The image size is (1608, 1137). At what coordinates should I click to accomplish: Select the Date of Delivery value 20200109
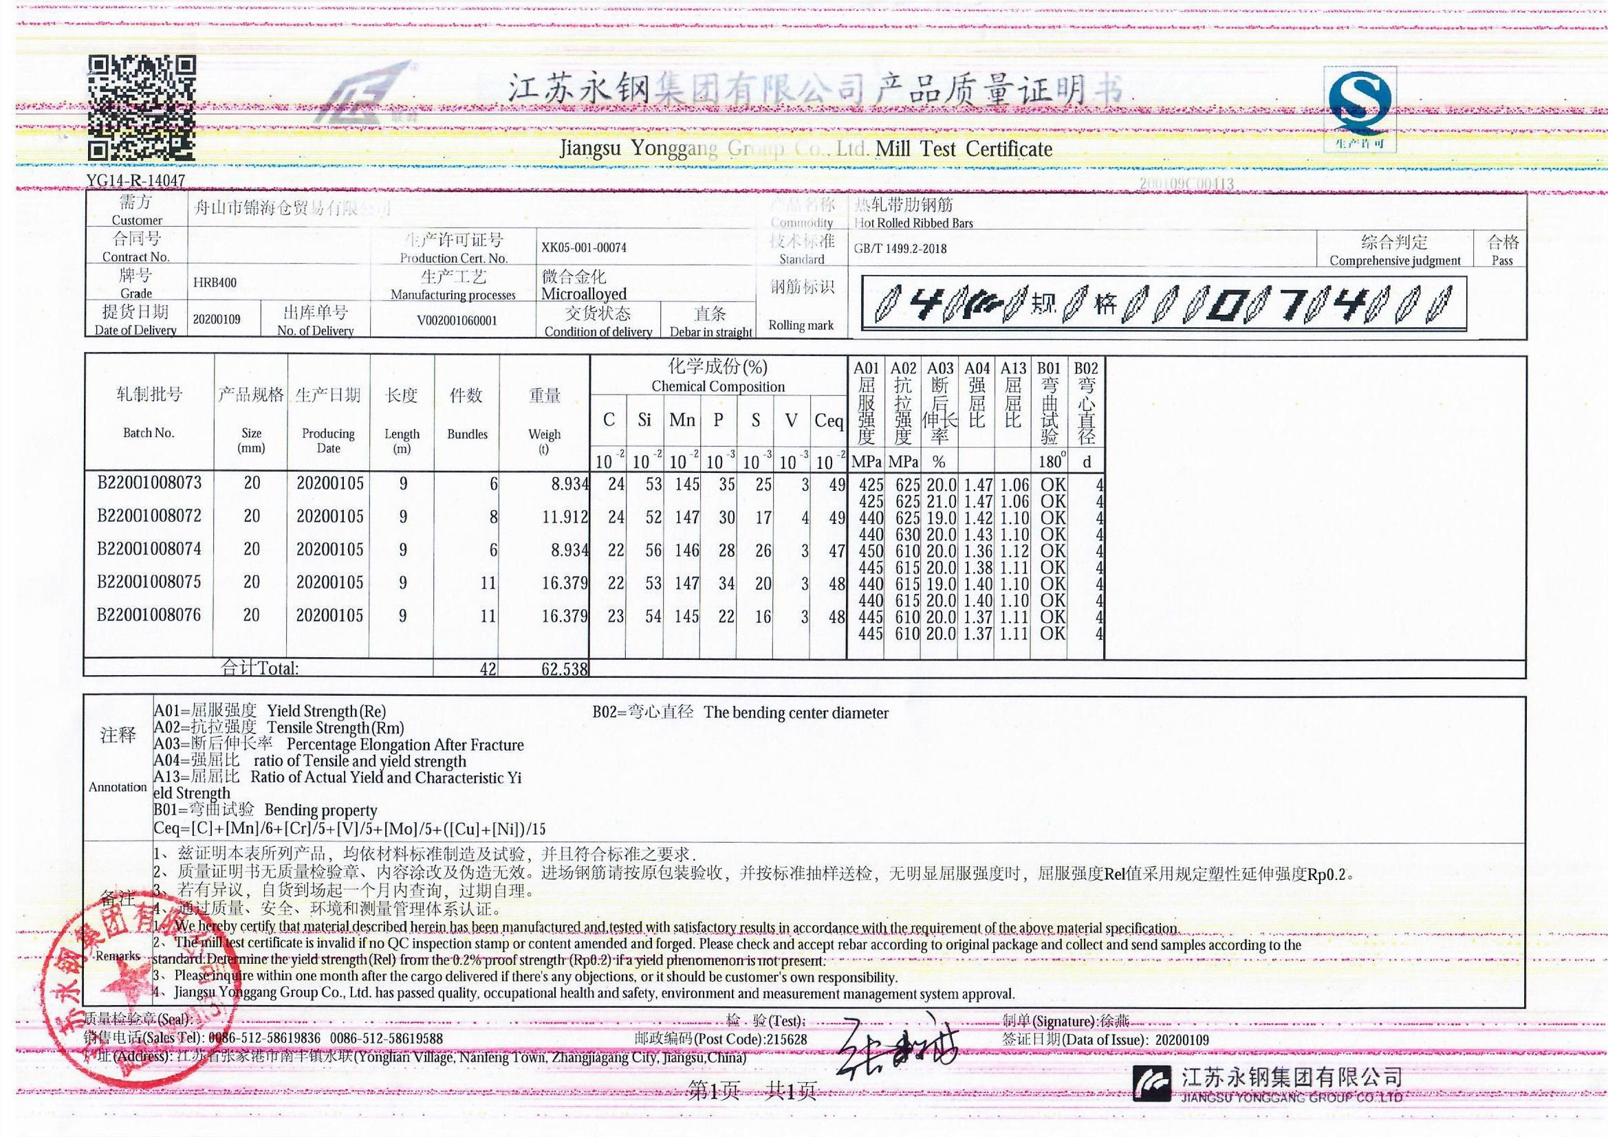tap(217, 319)
